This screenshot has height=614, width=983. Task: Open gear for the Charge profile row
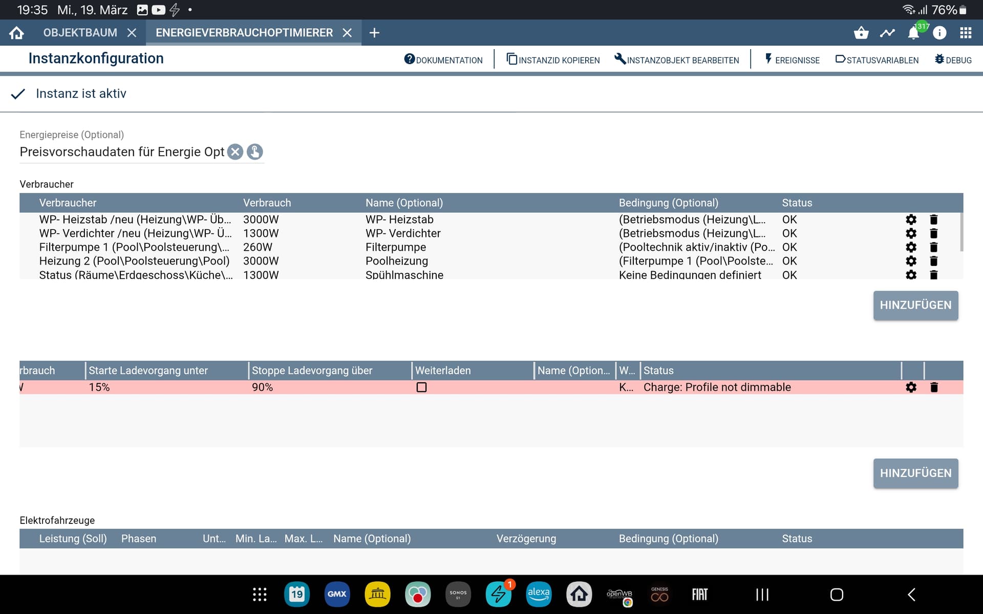coord(911,387)
